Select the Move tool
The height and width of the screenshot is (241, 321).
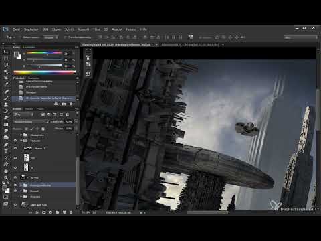[6, 52]
